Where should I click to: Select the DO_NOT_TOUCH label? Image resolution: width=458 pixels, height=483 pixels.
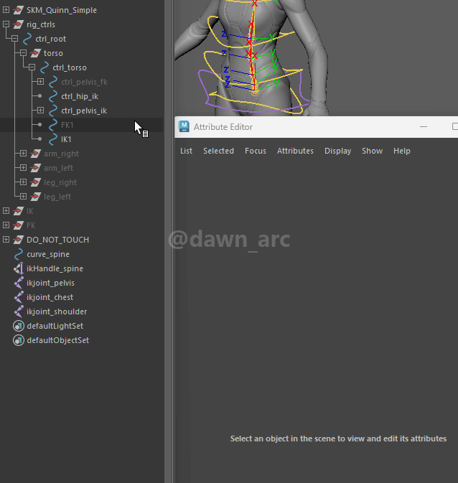(x=57, y=240)
